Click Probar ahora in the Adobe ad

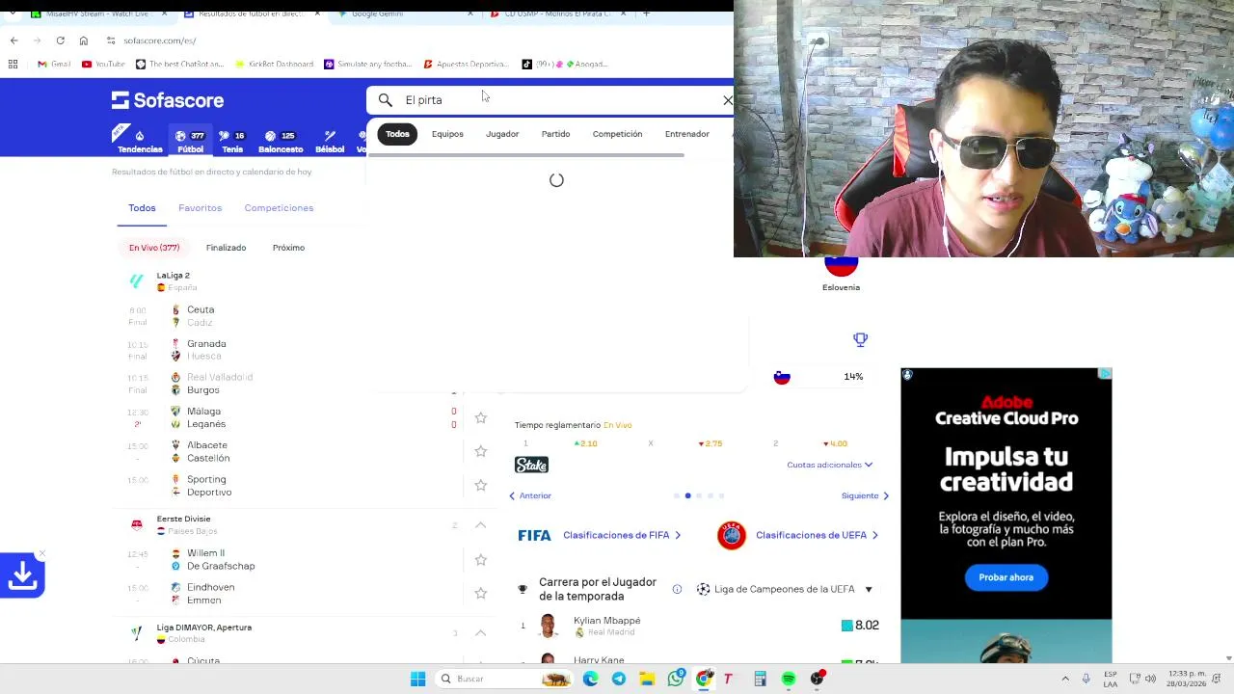[1006, 577]
